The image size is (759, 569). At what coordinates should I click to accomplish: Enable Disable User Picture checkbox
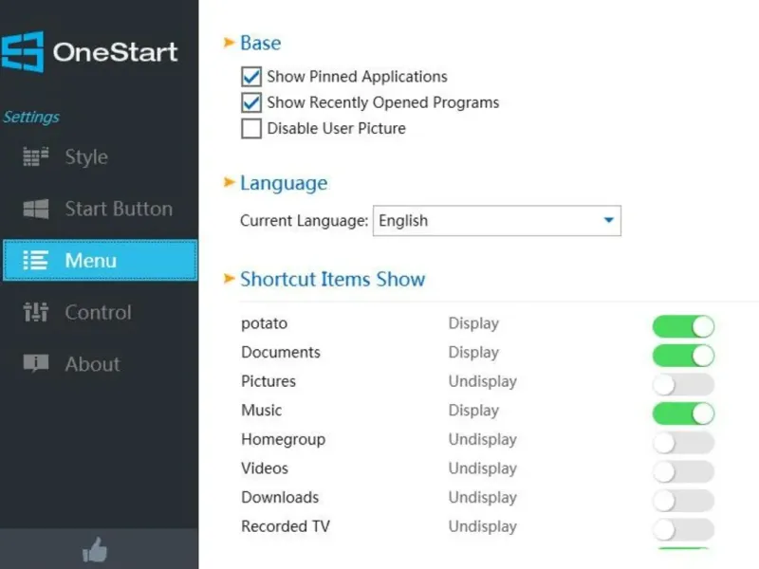pos(251,129)
